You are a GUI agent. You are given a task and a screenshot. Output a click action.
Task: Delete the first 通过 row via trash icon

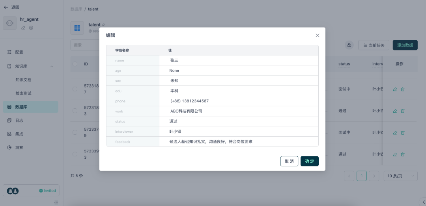click(x=403, y=111)
